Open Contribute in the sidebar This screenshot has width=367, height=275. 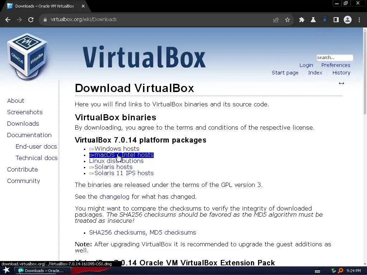tap(23, 169)
